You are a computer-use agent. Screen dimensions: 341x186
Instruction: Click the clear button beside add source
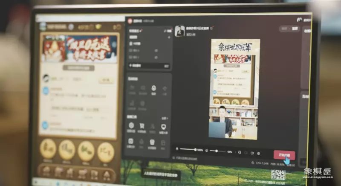(x=166, y=66)
